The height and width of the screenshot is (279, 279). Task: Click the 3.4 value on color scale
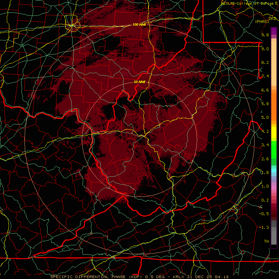265,145
